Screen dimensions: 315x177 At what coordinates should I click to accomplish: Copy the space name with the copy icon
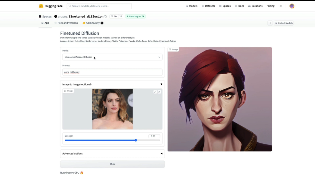[x=106, y=16]
